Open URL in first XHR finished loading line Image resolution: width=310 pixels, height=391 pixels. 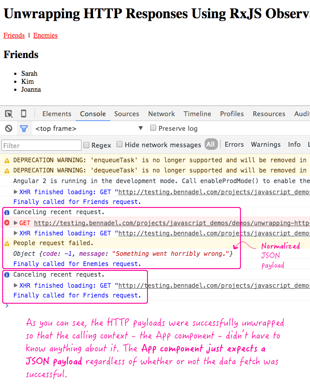(214, 192)
